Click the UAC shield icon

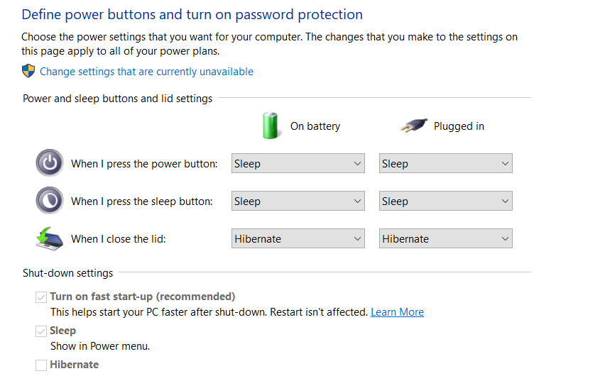coord(28,71)
